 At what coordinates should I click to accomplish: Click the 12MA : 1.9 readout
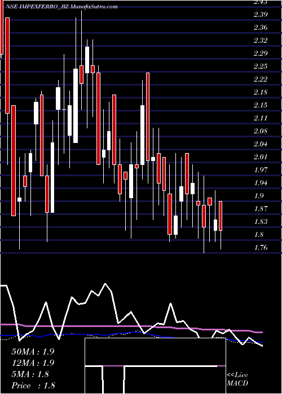[x=33, y=363]
